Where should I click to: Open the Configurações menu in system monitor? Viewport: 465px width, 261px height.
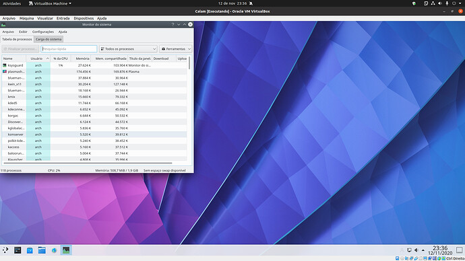click(x=43, y=32)
